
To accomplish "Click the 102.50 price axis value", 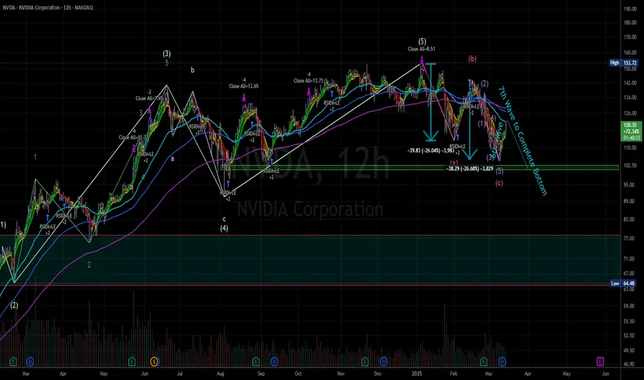I will click(629, 165).
